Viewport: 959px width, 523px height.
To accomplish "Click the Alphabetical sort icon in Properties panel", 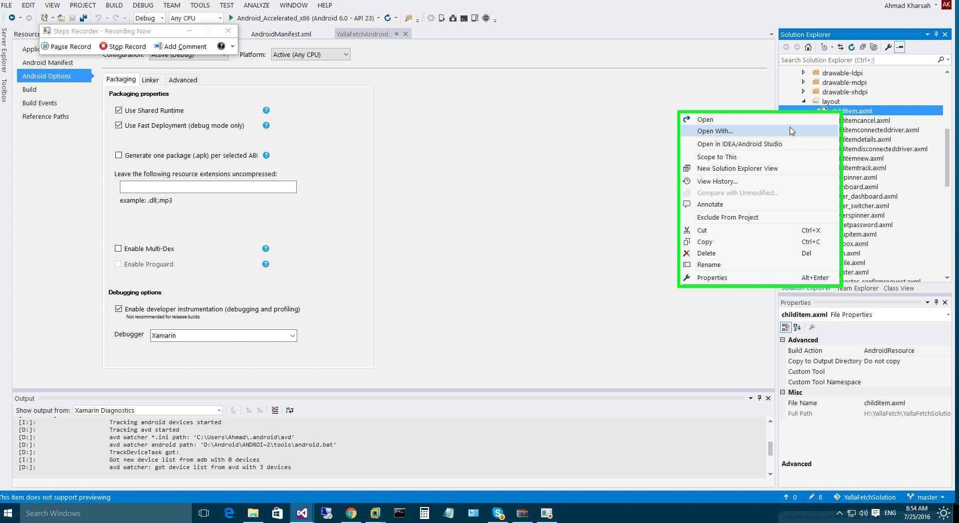I will (797, 327).
